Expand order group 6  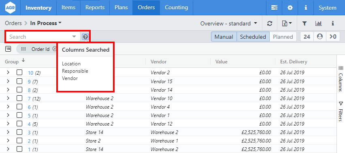8,107
